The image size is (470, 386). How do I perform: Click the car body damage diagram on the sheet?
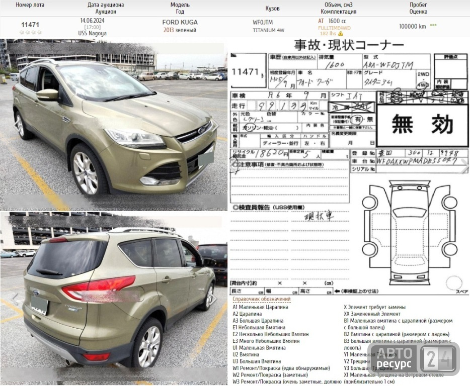[x=410, y=233]
